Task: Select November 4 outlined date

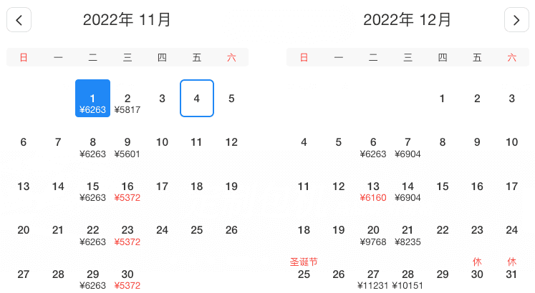Action: pyautogui.click(x=197, y=99)
